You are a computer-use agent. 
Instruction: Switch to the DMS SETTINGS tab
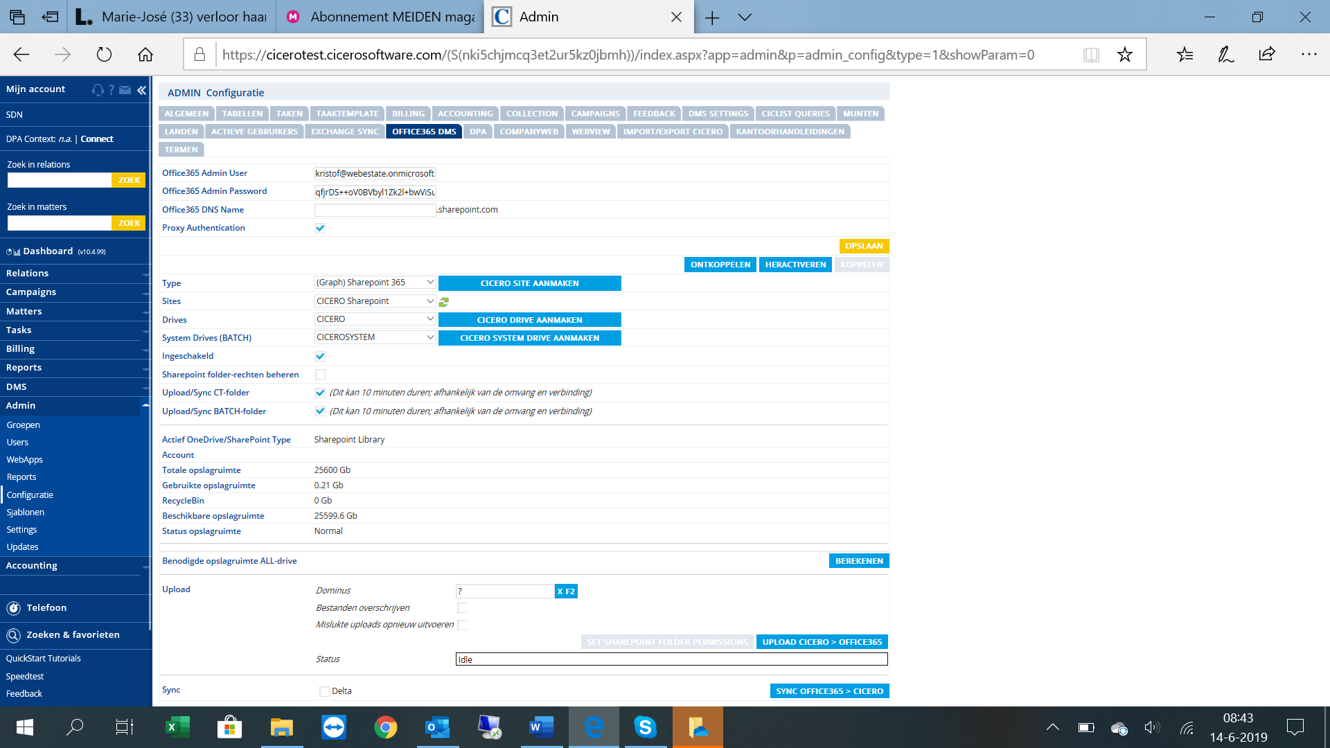718,114
